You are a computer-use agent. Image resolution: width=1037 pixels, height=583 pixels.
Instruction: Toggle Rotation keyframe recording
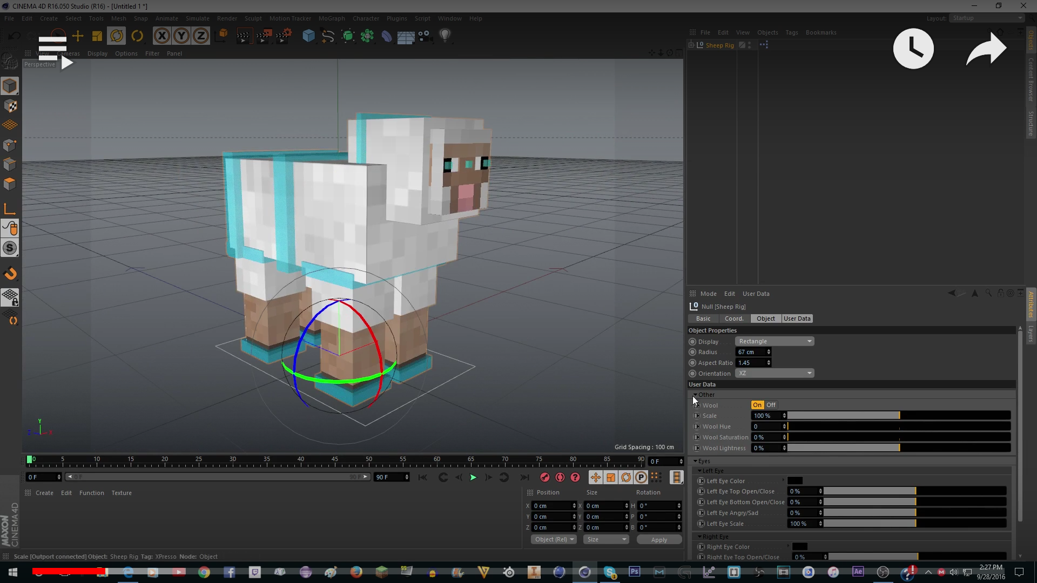pyautogui.click(x=625, y=477)
